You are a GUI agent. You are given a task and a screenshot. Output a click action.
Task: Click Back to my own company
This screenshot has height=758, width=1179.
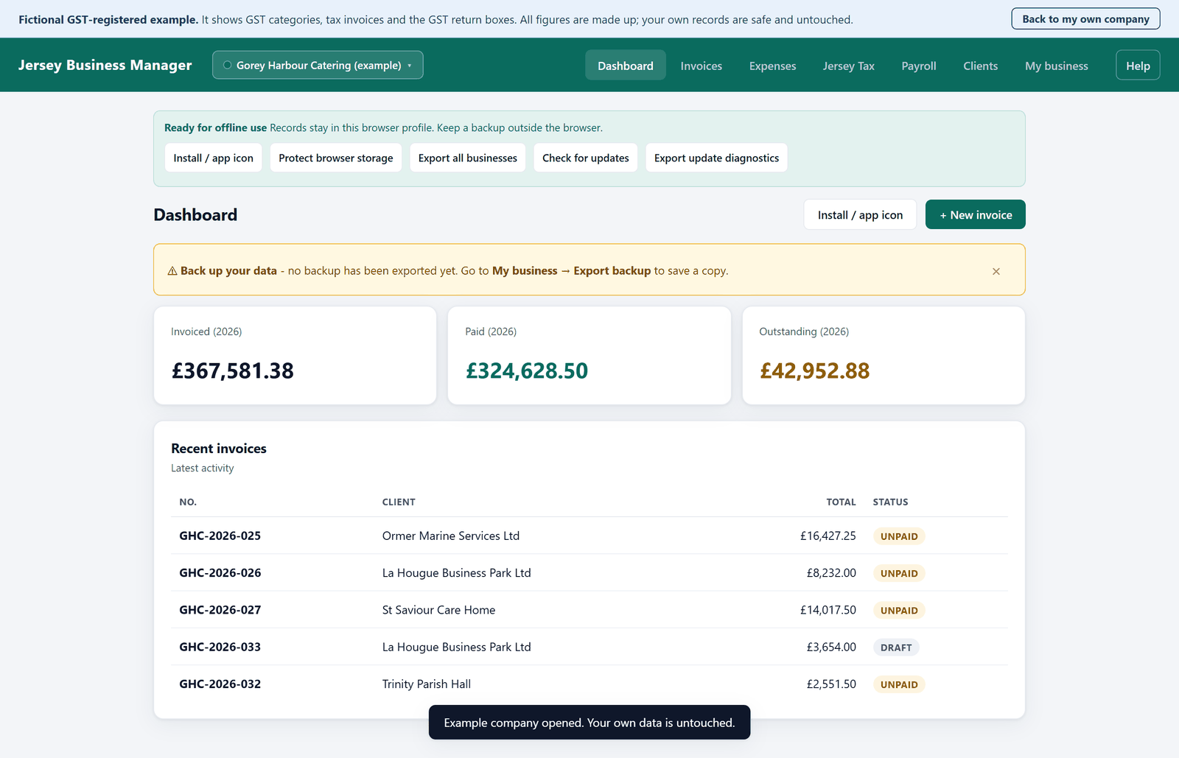pyautogui.click(x=1085, y=19)
